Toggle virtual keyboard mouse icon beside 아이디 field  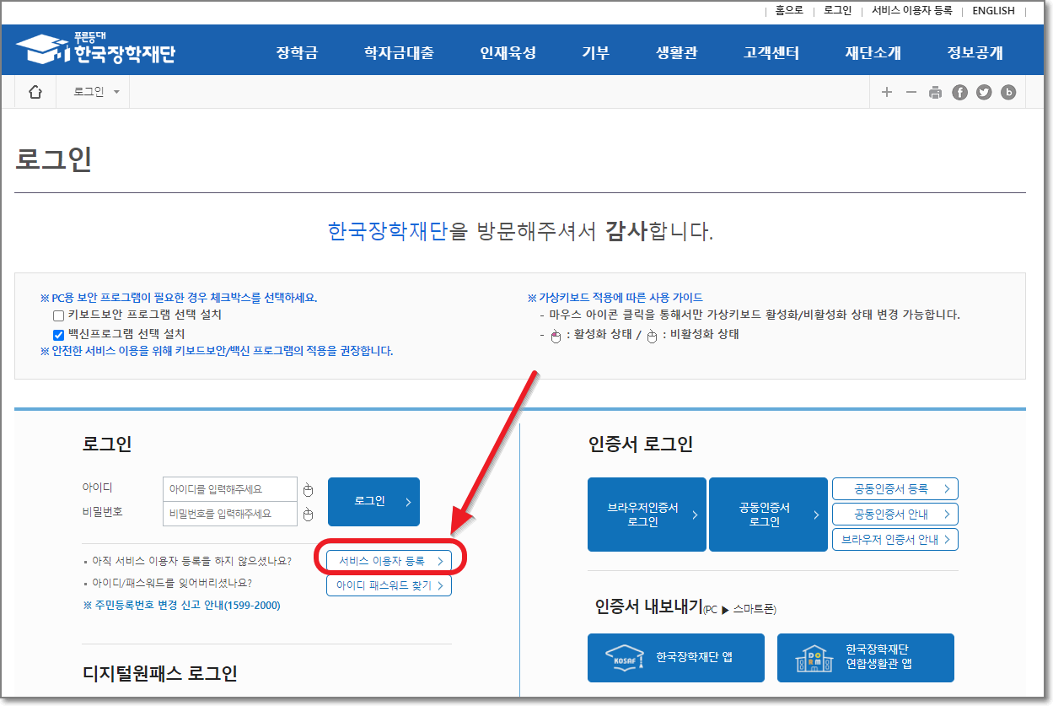[x=308, y=490]
